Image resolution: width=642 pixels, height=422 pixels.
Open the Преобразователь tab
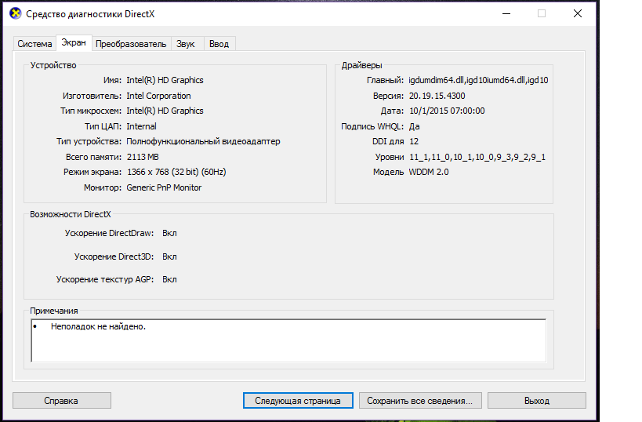pos(131,44)
